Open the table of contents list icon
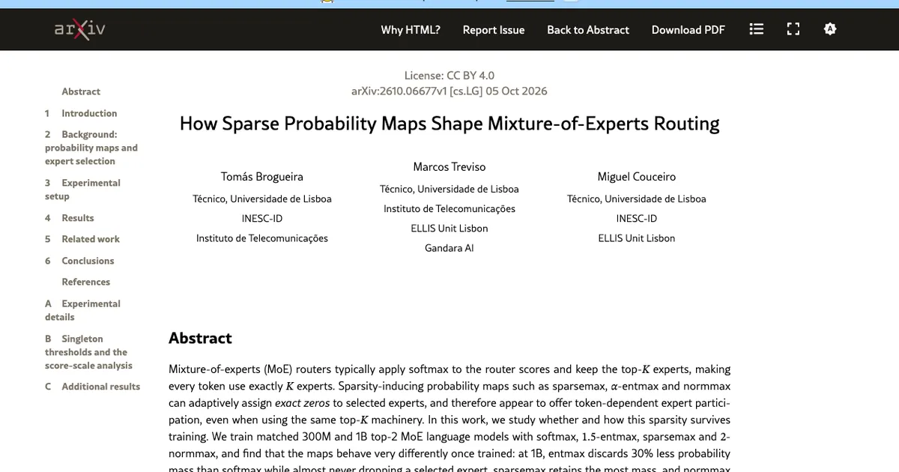Viewport: 899px width, 472px height. pyautogui.click(x=757, y=29)
